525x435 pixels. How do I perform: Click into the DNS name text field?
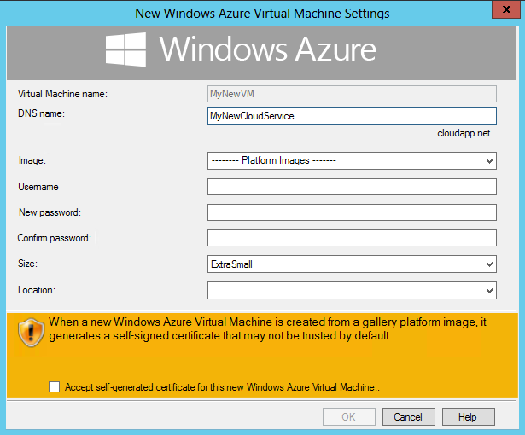(x=352, y=116)
